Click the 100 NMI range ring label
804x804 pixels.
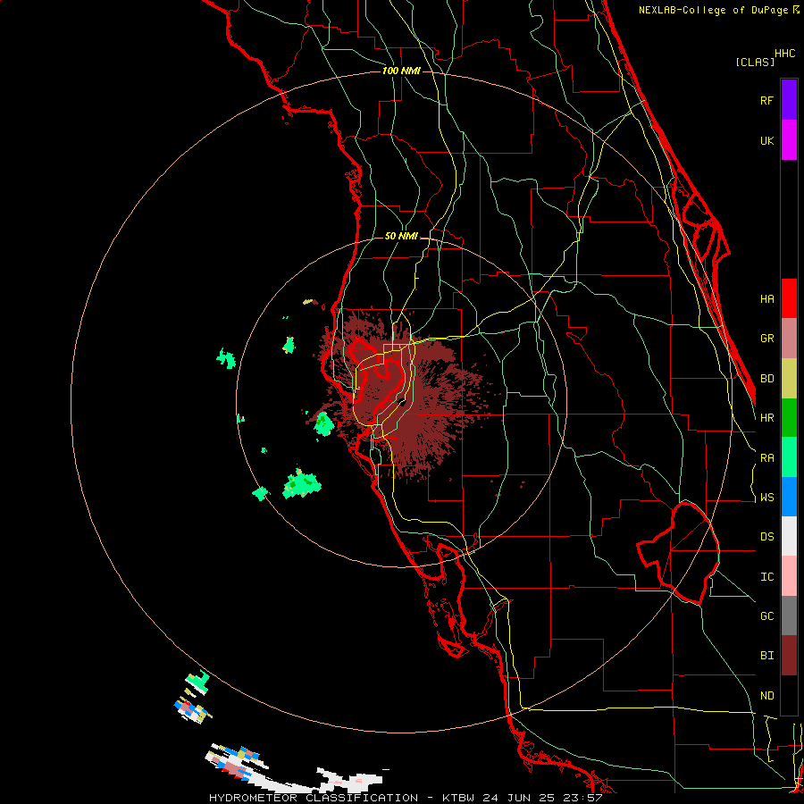(401, 71)
